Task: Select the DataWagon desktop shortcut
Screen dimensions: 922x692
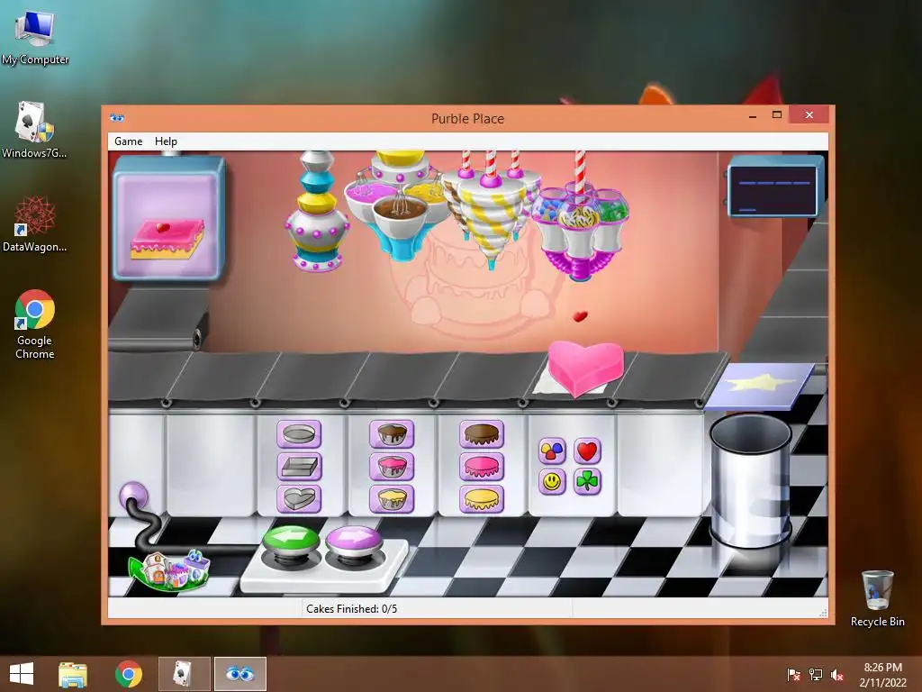Action: tap(35, 224)
